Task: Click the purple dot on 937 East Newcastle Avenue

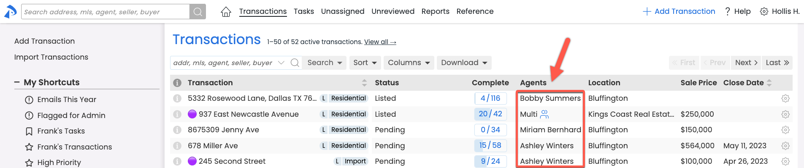Action: click(x=192, y=114)
